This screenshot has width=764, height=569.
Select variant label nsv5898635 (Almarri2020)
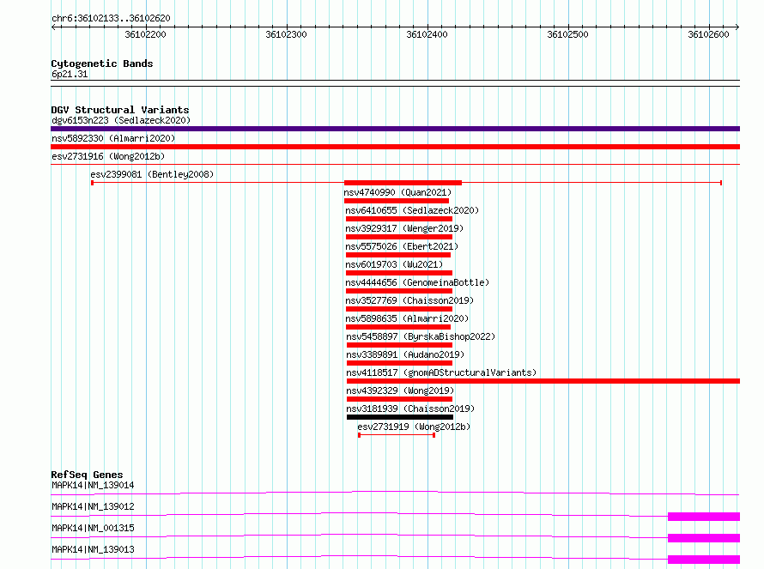pyautogui.click(x=407, y=318)
